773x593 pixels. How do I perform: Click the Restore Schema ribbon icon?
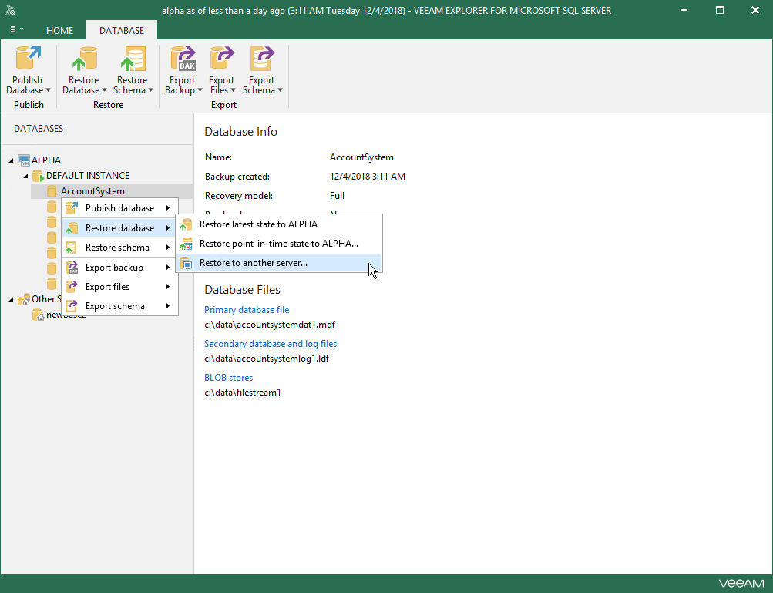(133, 58)
